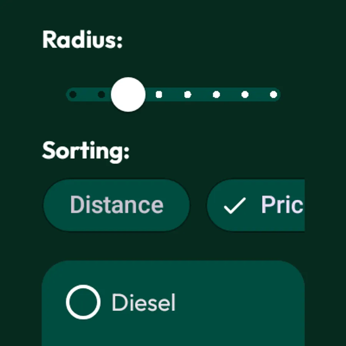
Task: Choose fuel type via the Diesel label
Action: tap(144, 302)
